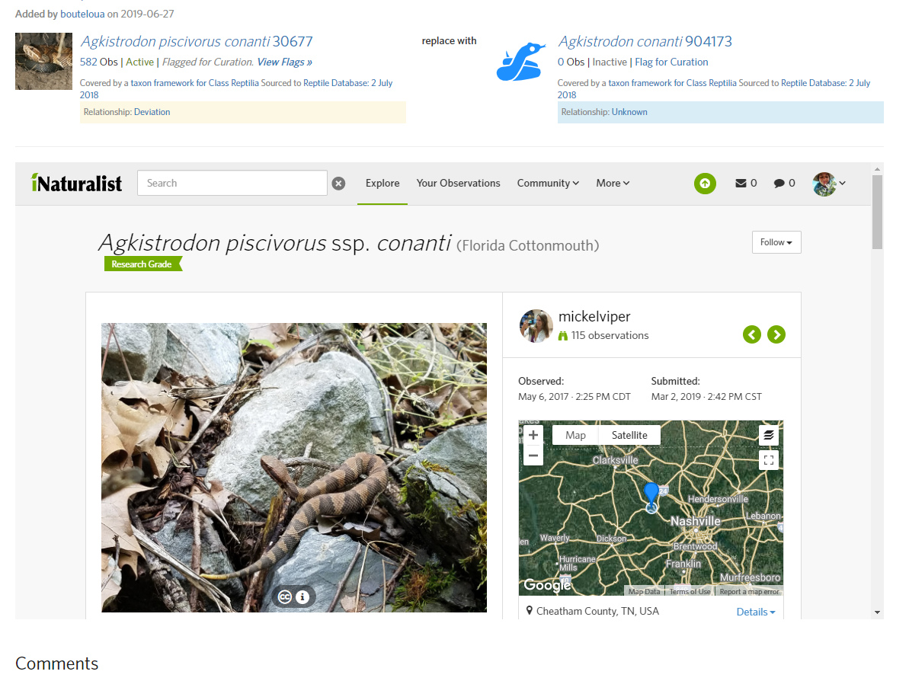This screenshot has width=909, height=681.
Task: Open mickelviper username link
Action: coord(594,316)
